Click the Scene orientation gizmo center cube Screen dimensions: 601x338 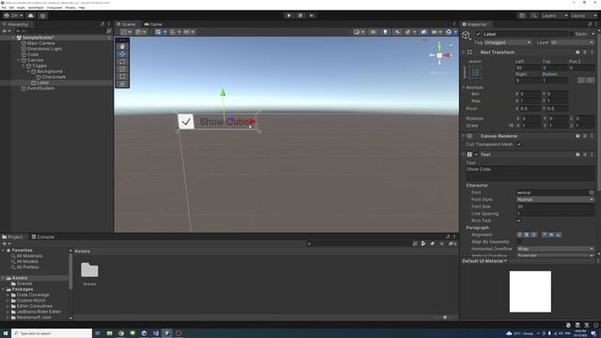439,55
